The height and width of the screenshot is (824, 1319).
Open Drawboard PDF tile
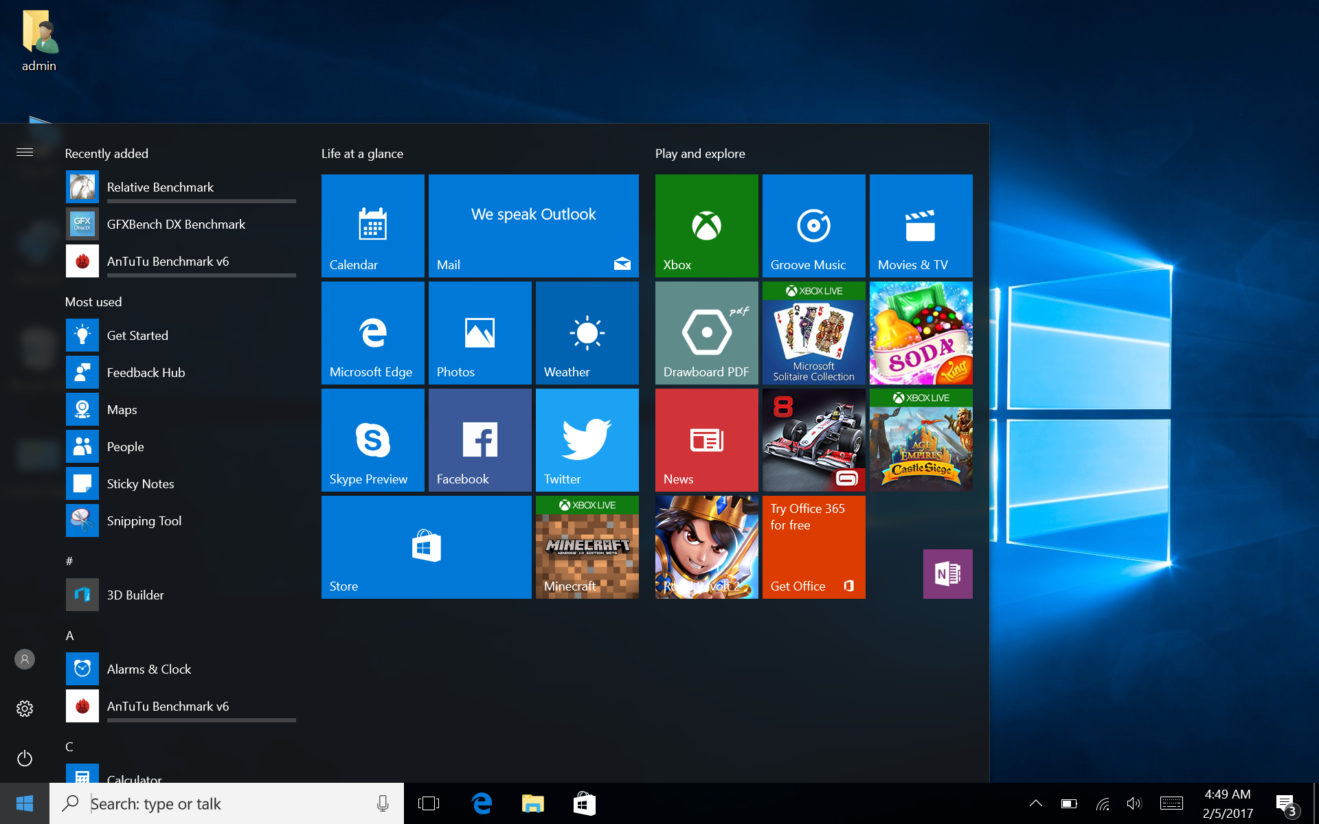click(x=707, y=333)
